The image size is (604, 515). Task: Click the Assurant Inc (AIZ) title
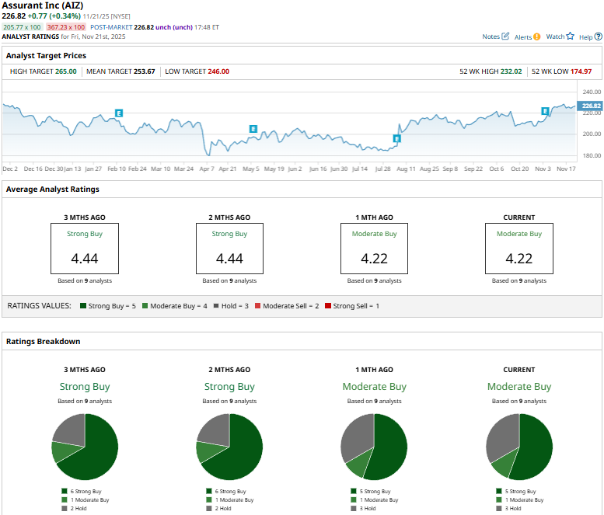[42, 5]
